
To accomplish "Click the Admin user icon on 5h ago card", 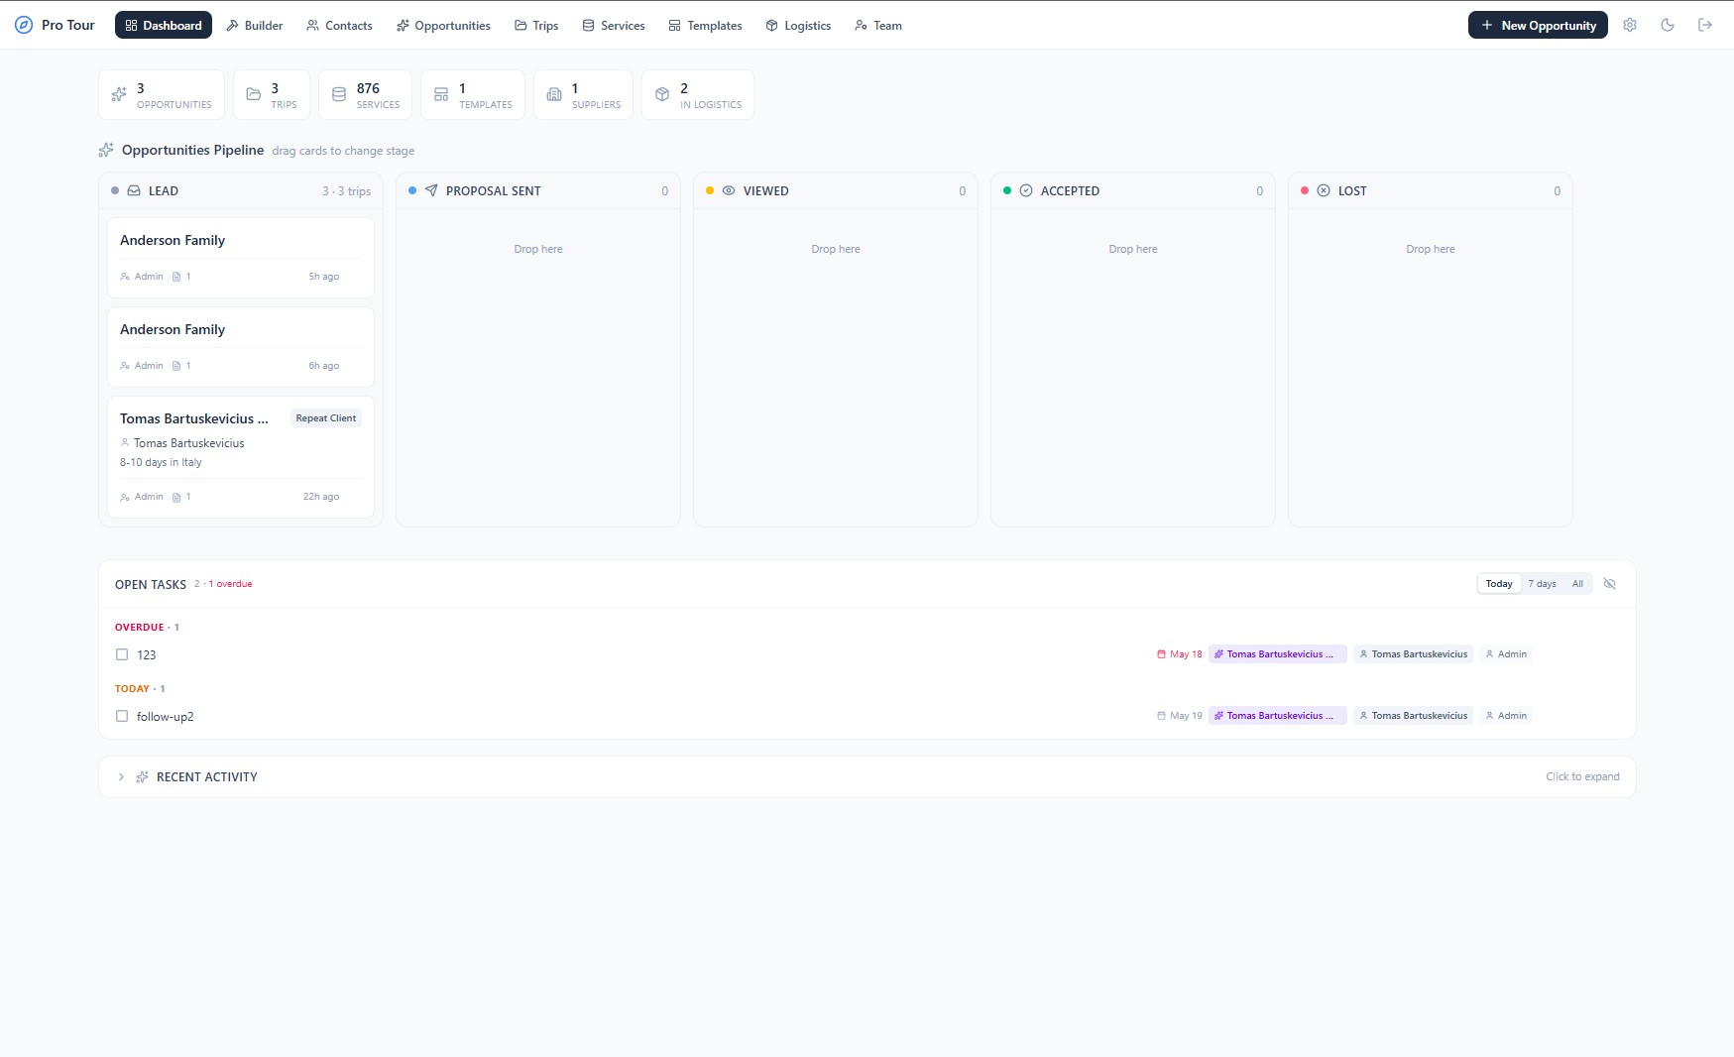I will (125, 277).
